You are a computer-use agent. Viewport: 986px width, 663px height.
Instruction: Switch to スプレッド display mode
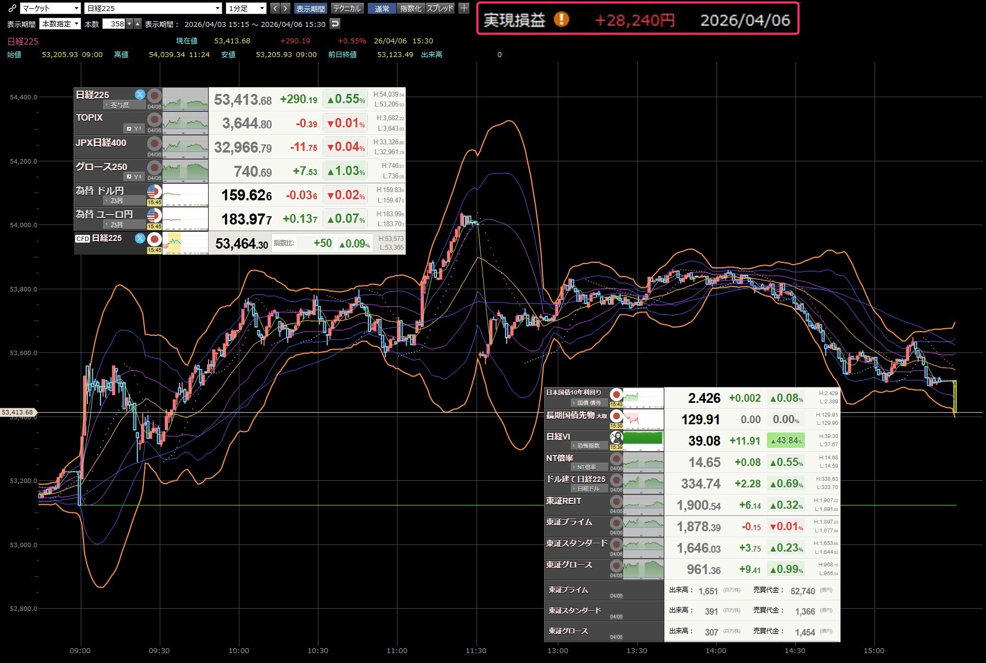(440, 8)
